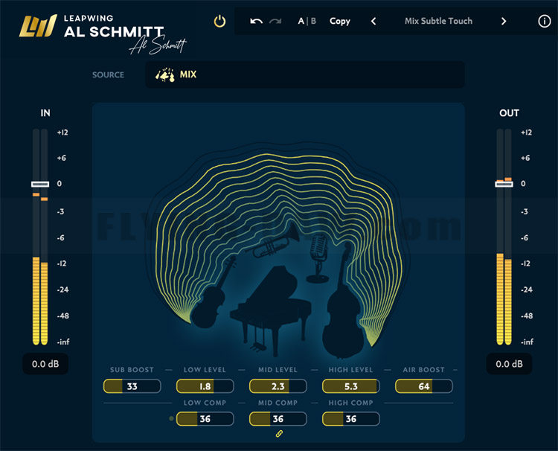Adjust the Mid Level slider at 2.3
The height and width of the screenshot is (451, 558).
tap(278, 386)
